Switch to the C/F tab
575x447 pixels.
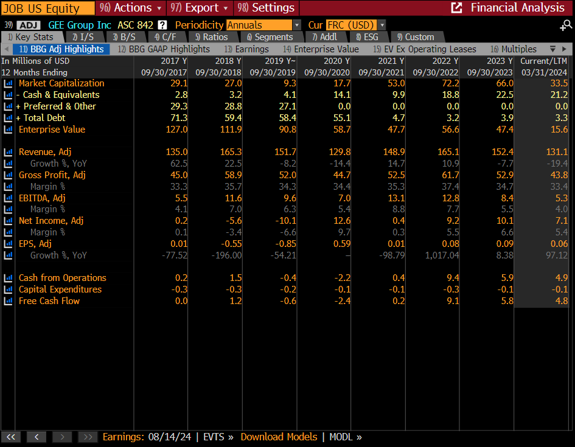166,37
